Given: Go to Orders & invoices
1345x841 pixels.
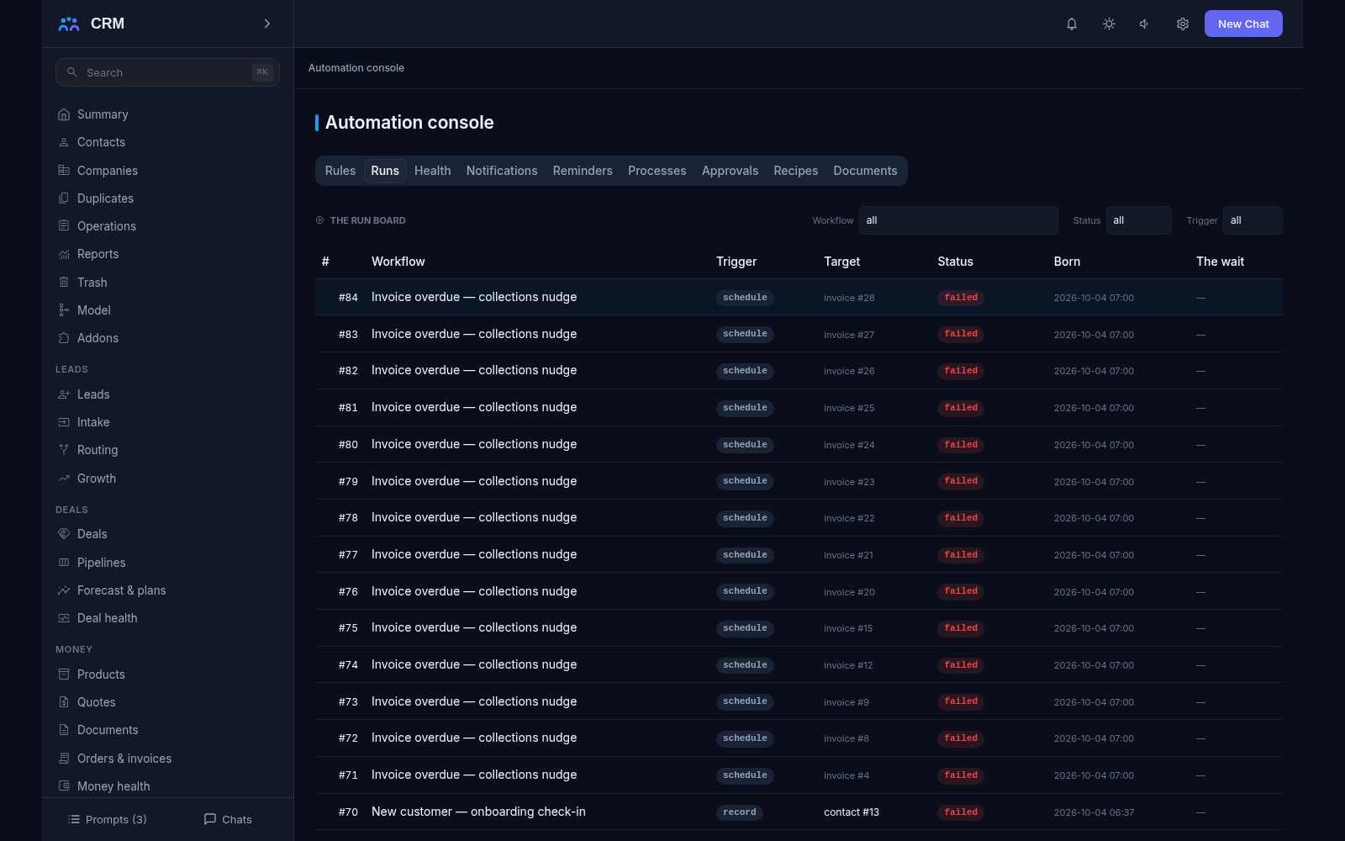Looking at the screenshot, I should click(x=124, y=759).
